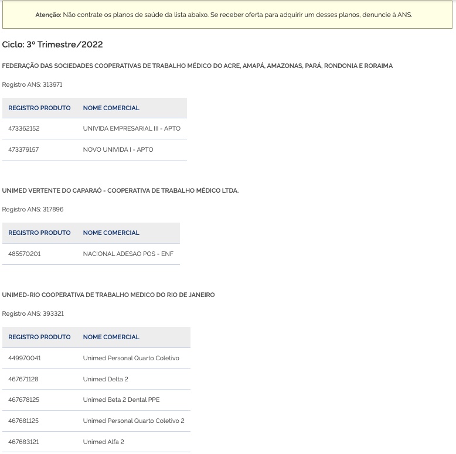
Task: Click the 'Ciclo: 3º Trimestre/2022' heading
Action: 53,45
